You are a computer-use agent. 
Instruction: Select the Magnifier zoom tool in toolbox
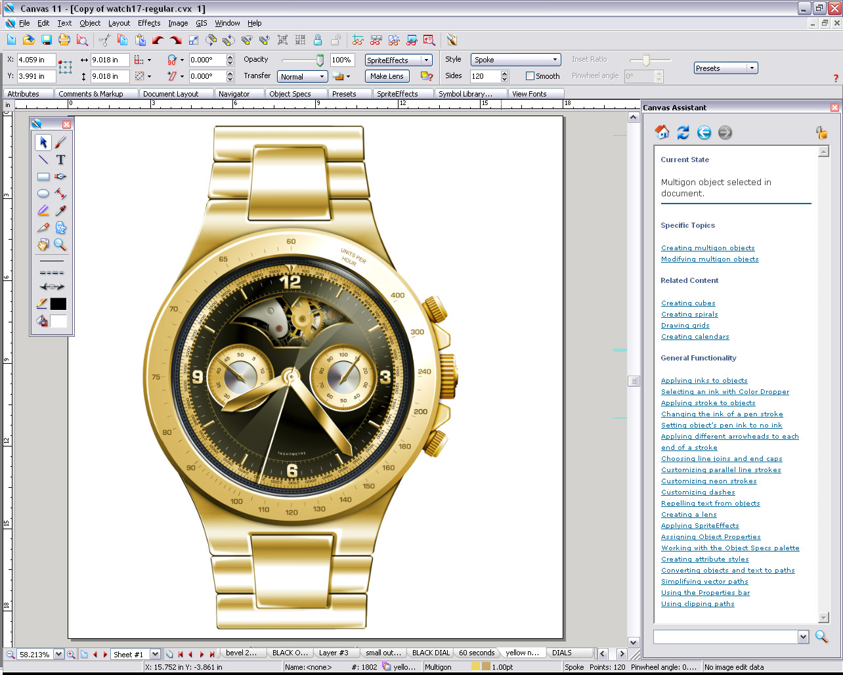[x=60, y=245]
